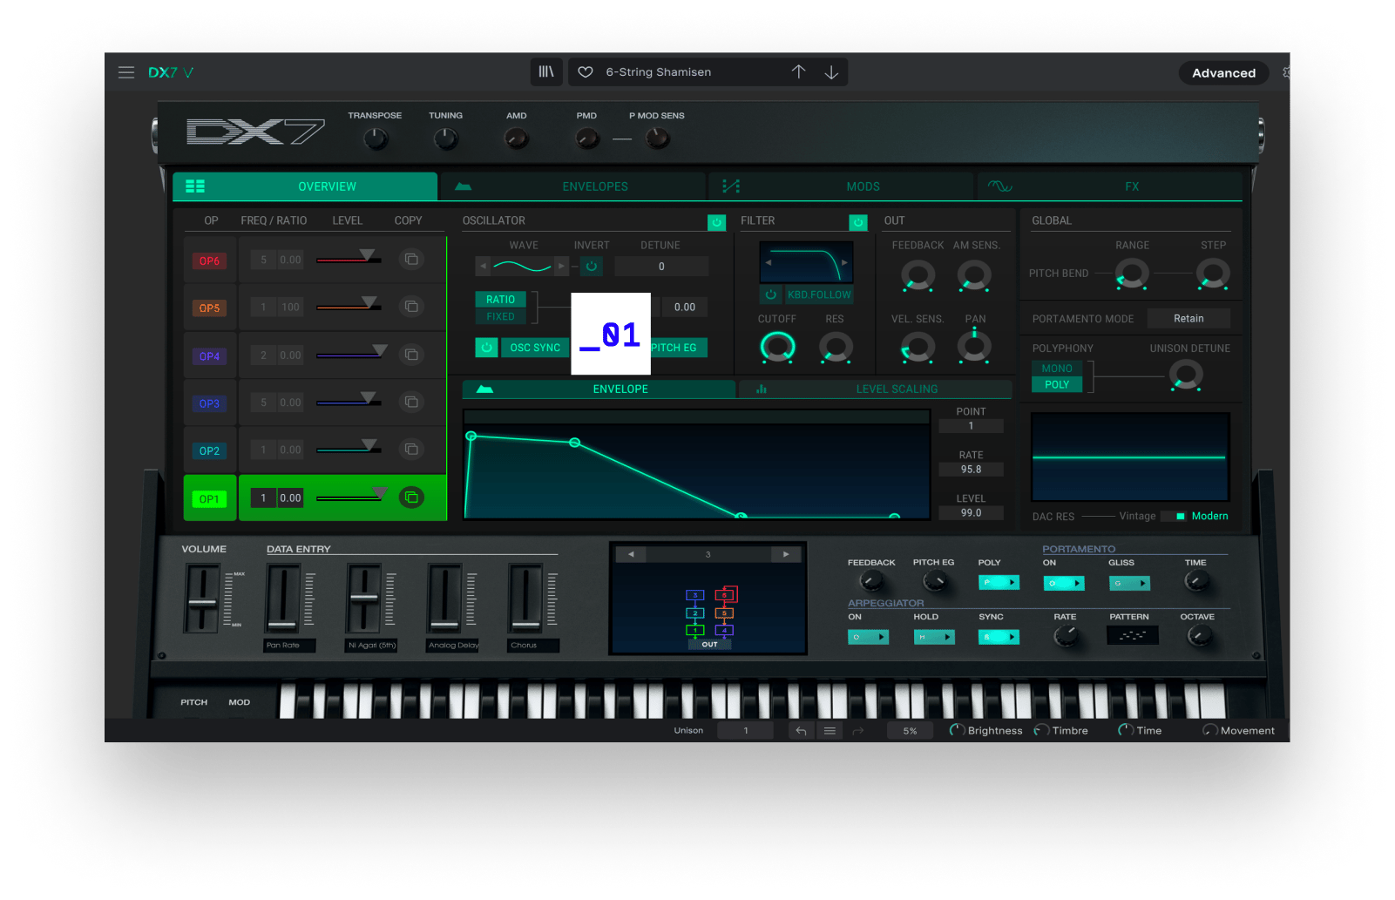The image size is (1395, 900).
Task: Select next filter type arrow
Action: coord(844,262)
